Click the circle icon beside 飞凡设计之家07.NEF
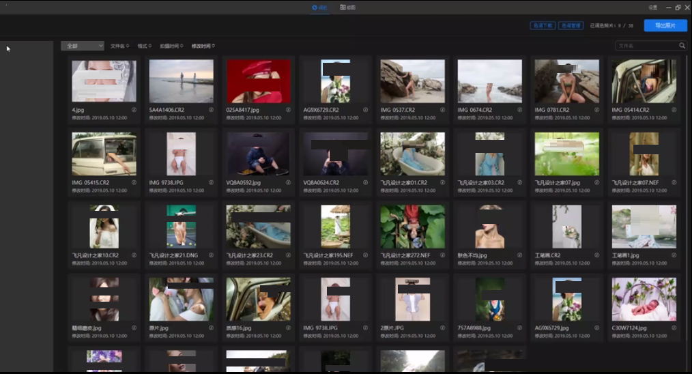This screenshot has height=374, width=692. (674, 182)
